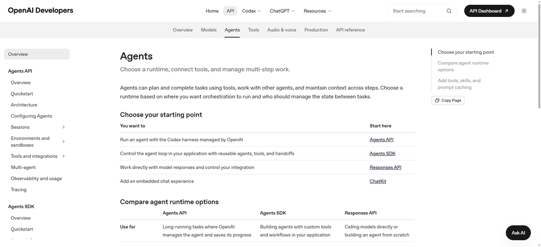Open the Resources dropdown menu

coord(318,11)
